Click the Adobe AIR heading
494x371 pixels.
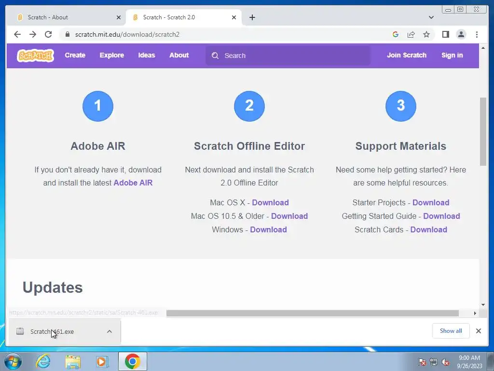pyautogui.click(x=98, y=146)
